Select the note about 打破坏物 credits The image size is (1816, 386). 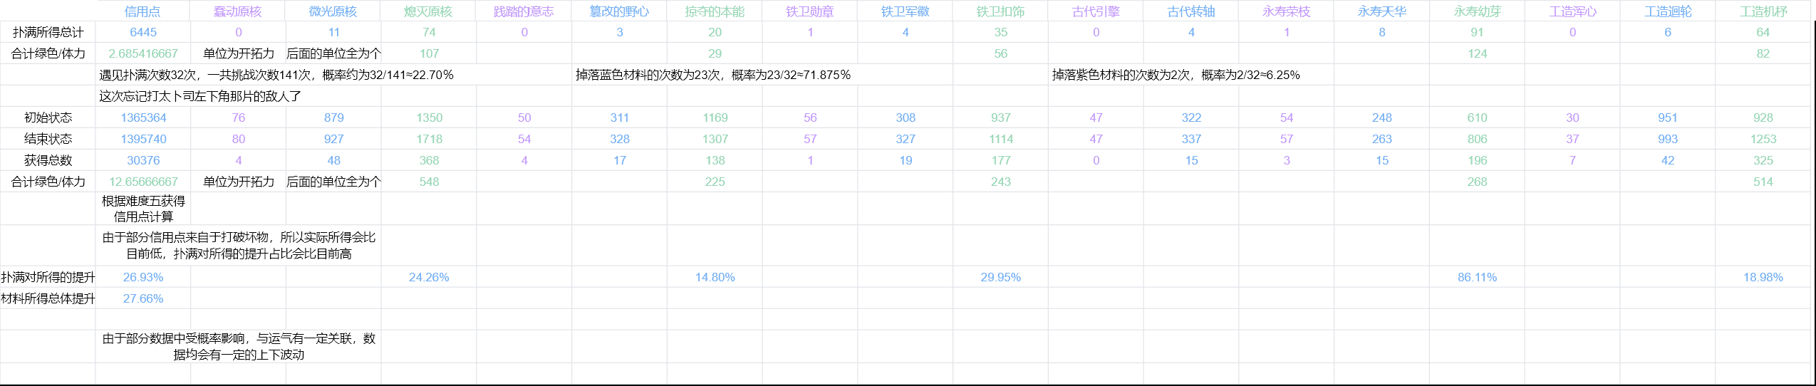[239, 246]
